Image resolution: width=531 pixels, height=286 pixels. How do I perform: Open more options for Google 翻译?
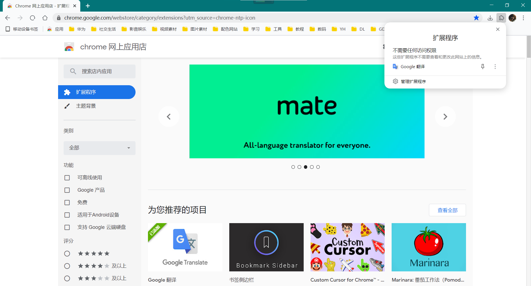coord(495,66)
